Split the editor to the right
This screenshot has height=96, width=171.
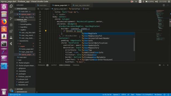point(164,5)
